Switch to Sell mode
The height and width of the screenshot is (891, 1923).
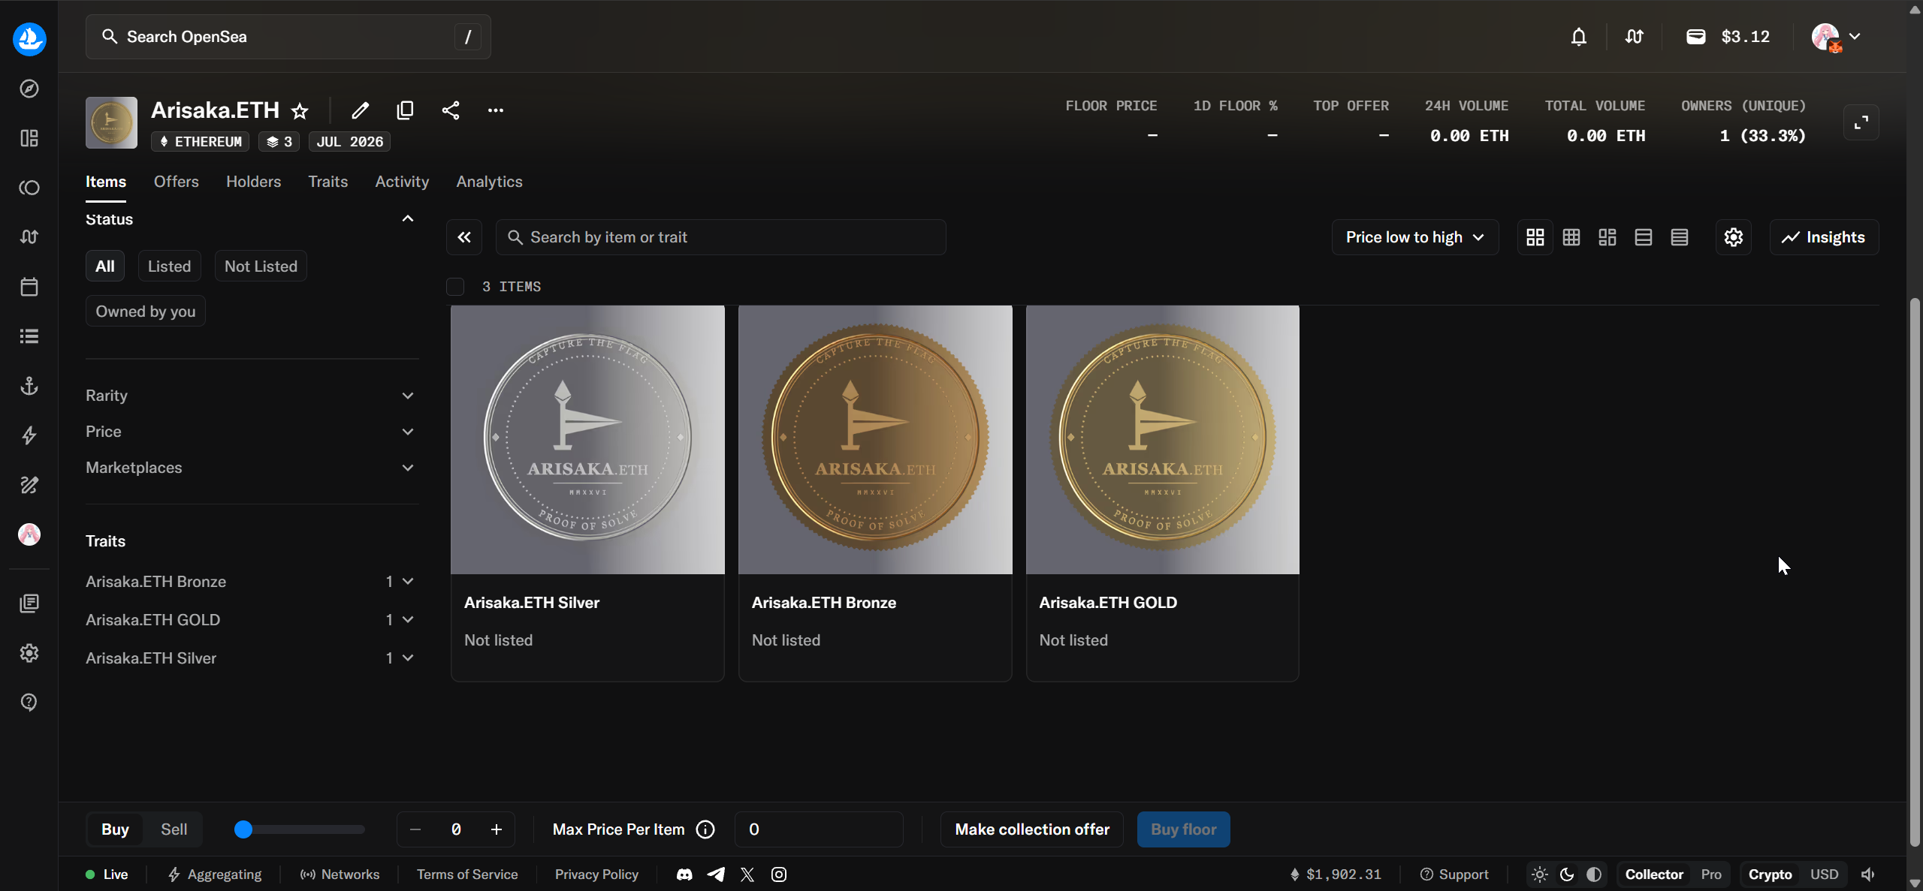tap(174, 829)
